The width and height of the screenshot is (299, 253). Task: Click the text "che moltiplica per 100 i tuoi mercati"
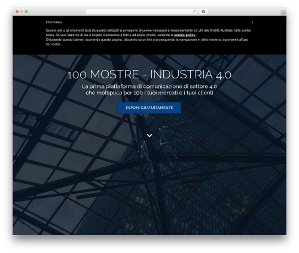click(132, 93)
